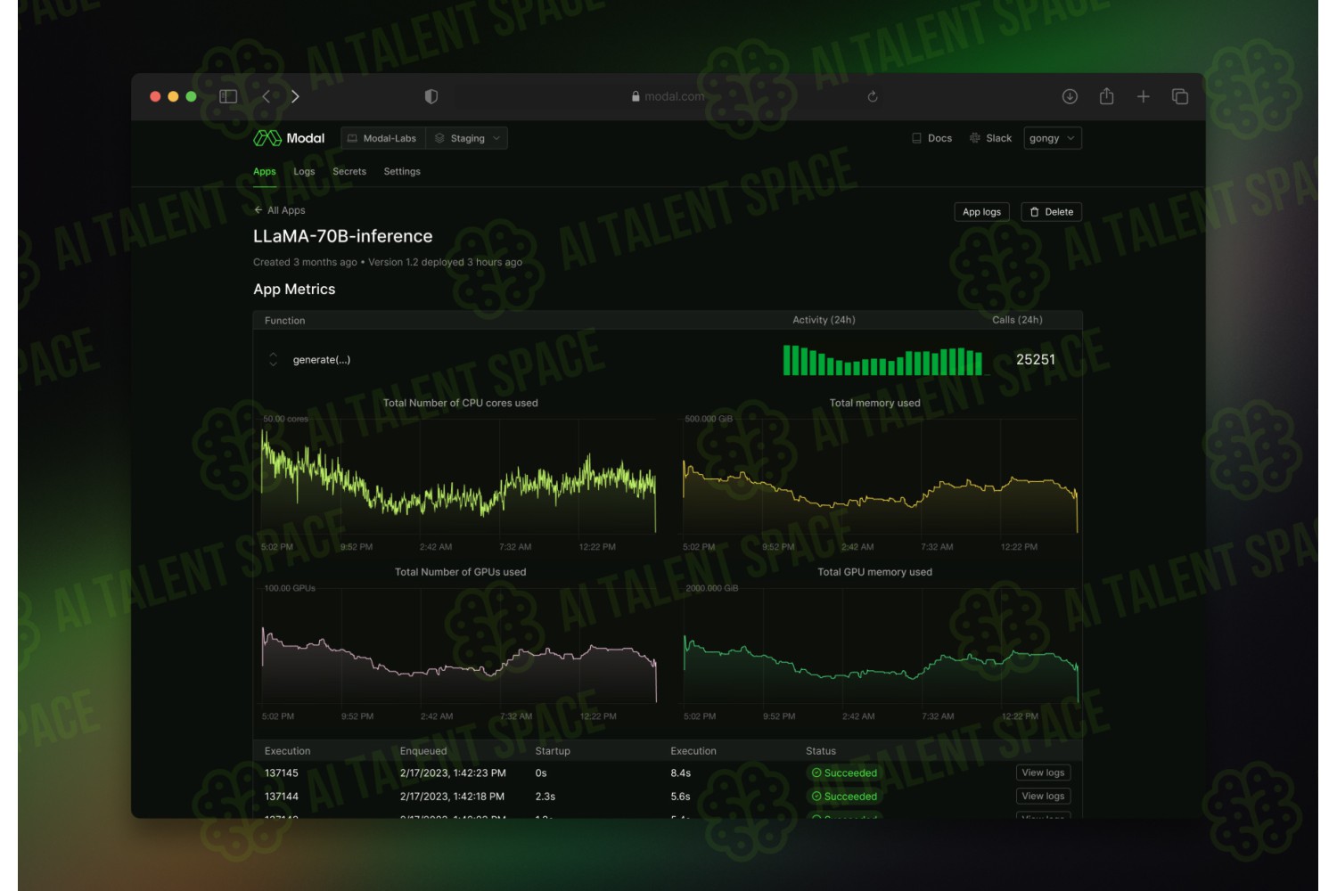Click enqueued time 2/17/2023, 1:42:18 PM
1337x891 pixels.
tap(452, 797)
